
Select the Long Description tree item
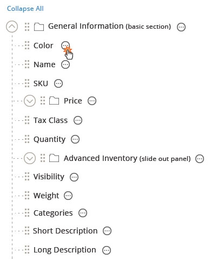point(65,250)
